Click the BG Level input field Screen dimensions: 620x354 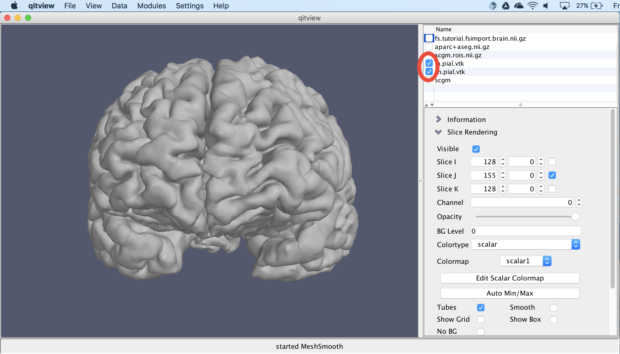pos(525,231)
